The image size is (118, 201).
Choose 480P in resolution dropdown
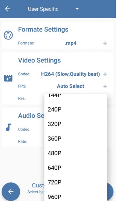76,153
